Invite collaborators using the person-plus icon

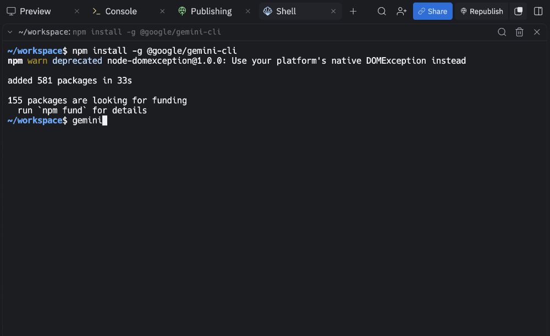(x=402, y=11)
